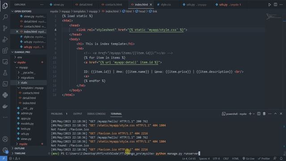Open admin.py in file tree

(26, 113)
